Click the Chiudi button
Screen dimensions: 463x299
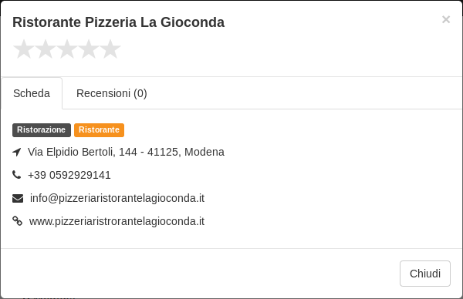click(x=425, y=274)
